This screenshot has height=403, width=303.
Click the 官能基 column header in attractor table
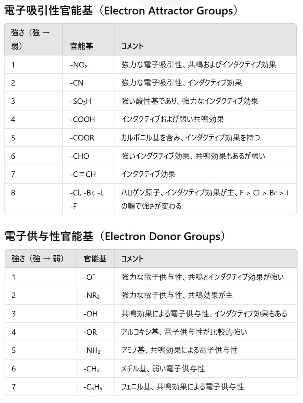coord(82,46)
